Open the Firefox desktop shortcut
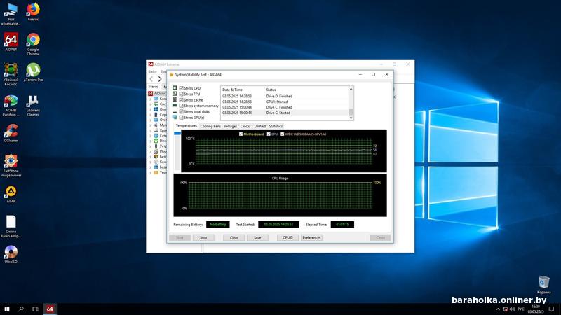This screenshot has height=315, width=561. point(33,11)
